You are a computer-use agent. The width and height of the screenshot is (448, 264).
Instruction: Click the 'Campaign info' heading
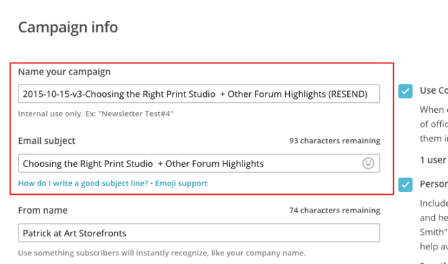(68, 27)
